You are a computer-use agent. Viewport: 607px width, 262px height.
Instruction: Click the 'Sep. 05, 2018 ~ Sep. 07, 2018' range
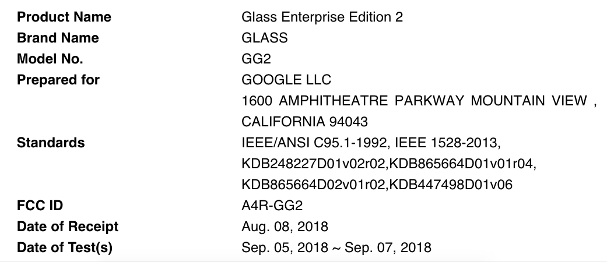336,247
